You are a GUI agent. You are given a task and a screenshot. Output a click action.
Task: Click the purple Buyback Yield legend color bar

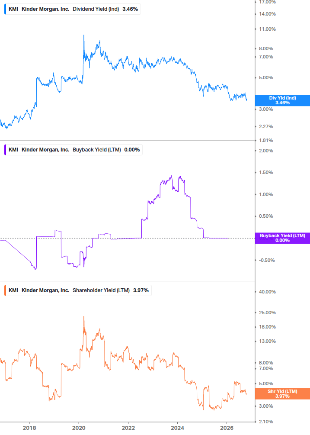tap(5, 150)
